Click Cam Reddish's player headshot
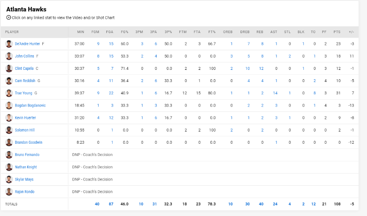 [x=9, y=81]
